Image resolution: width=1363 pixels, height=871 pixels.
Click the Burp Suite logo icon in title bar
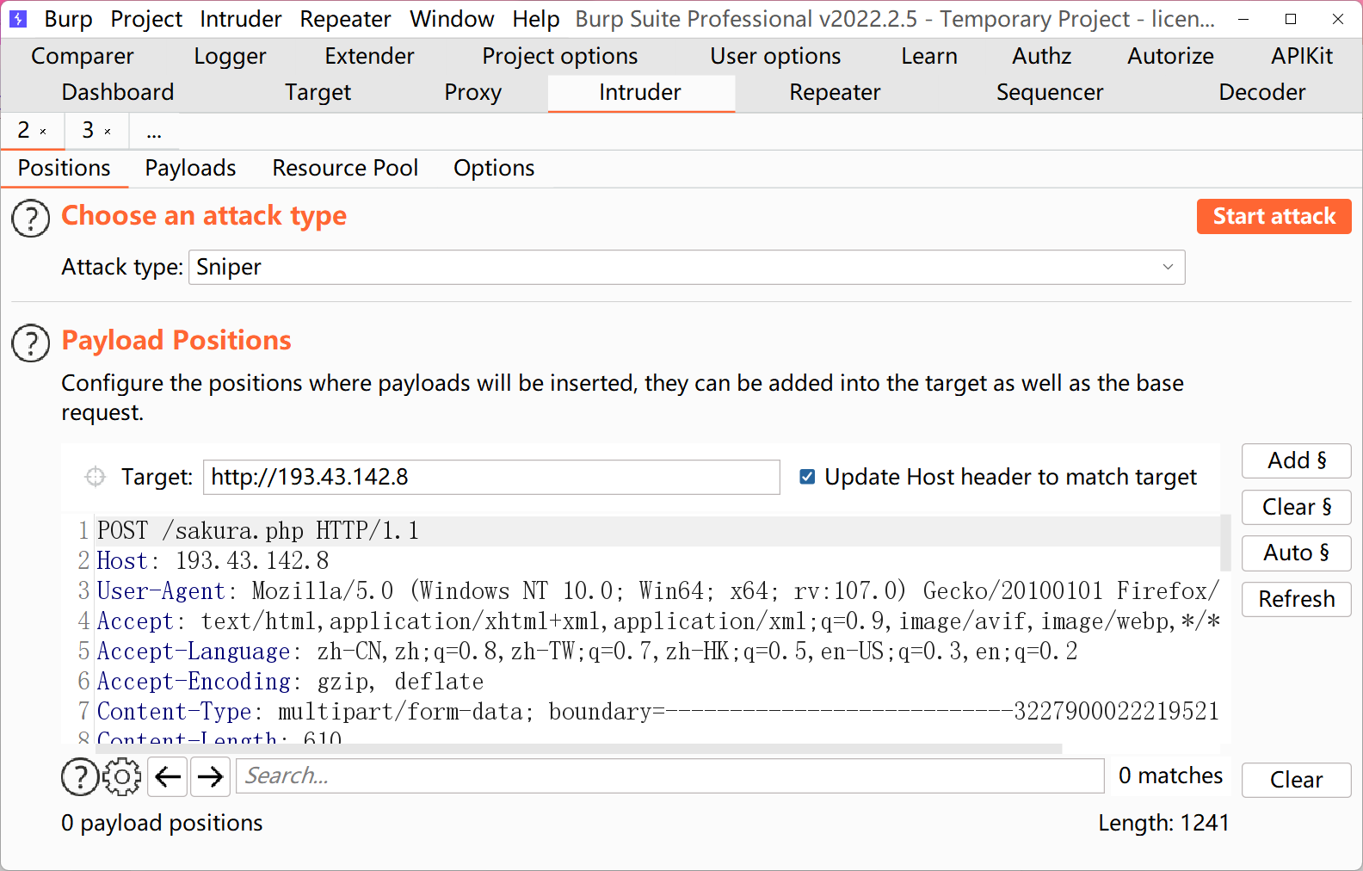[18, 19]
